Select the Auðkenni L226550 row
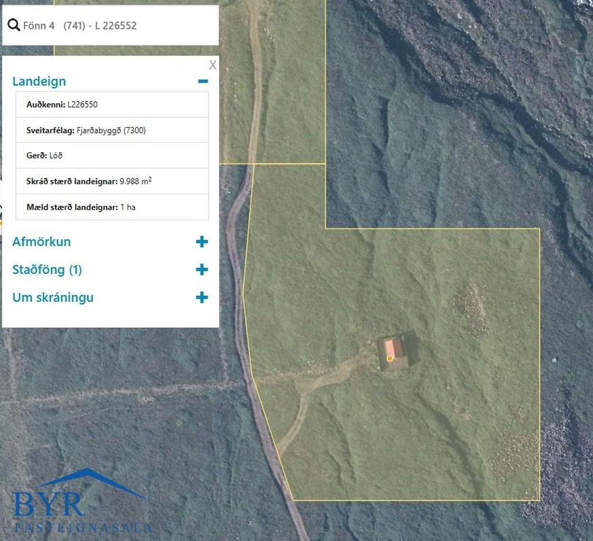593x541 pixels. 112,104
